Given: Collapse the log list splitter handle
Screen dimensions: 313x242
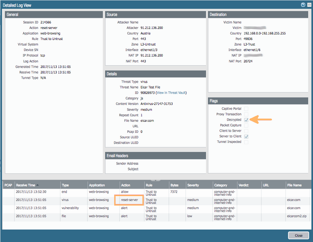Looking at the screenshot, I should tap(156, 180).
